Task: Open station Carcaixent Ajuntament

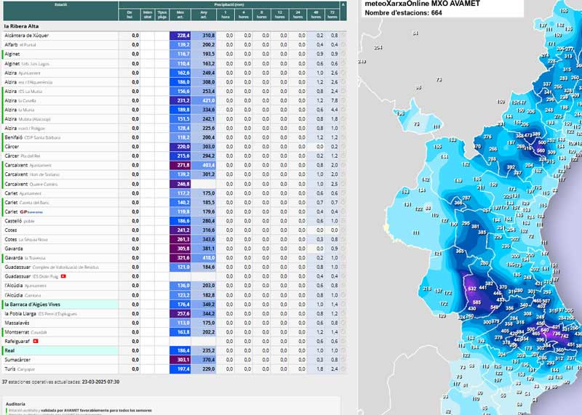Action: (x=28, y=165)
